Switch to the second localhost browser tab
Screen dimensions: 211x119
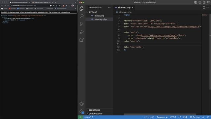pos(42,2)
